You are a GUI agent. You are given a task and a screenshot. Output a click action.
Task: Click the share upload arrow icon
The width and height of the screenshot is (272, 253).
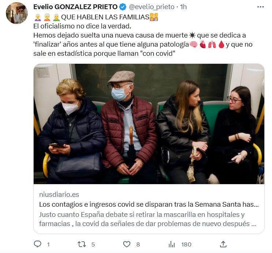point(223,244)
